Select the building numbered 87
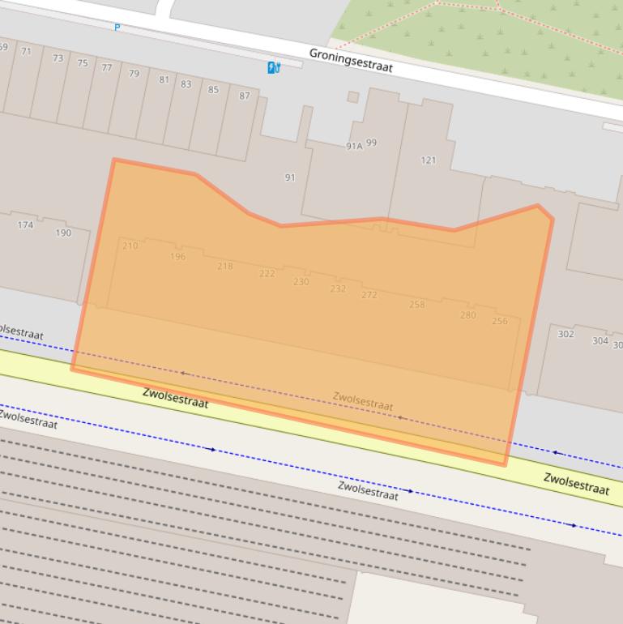This screenshot has width=623, height=624. [x=244, y=96]
